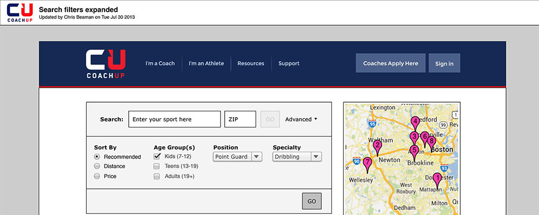The height and width of the screenshot is (215, 539).
Task: Open the I'm an Athlete menu
Action: 206,63
